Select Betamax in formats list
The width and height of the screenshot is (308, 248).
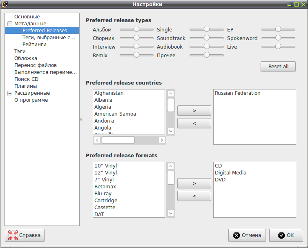129,187
